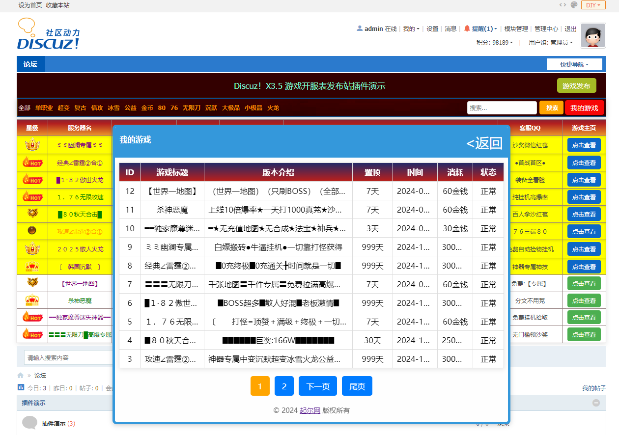Go to page 2 in pagination

click(284, 386)
